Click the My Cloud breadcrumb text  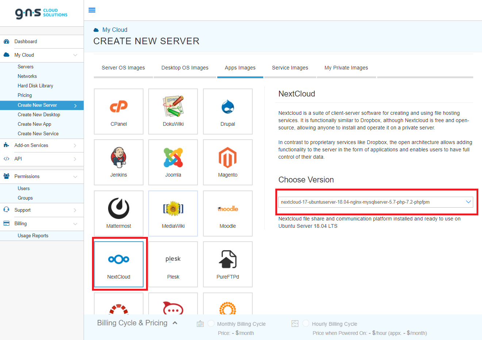pos(115,30)
